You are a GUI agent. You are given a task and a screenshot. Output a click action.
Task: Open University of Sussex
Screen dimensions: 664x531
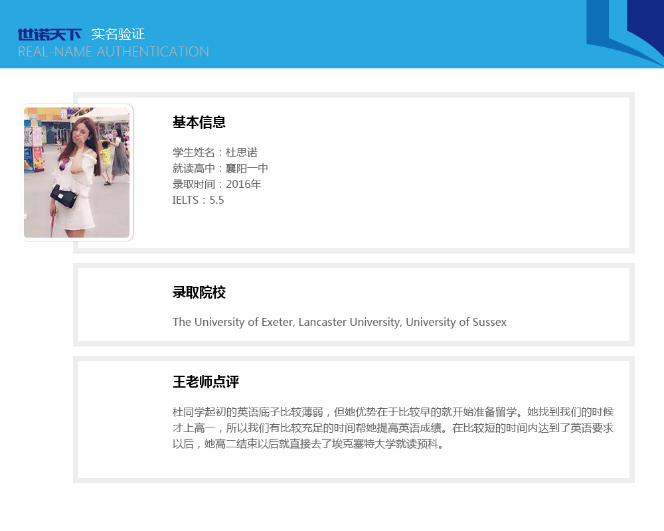[x=456, y=323]
